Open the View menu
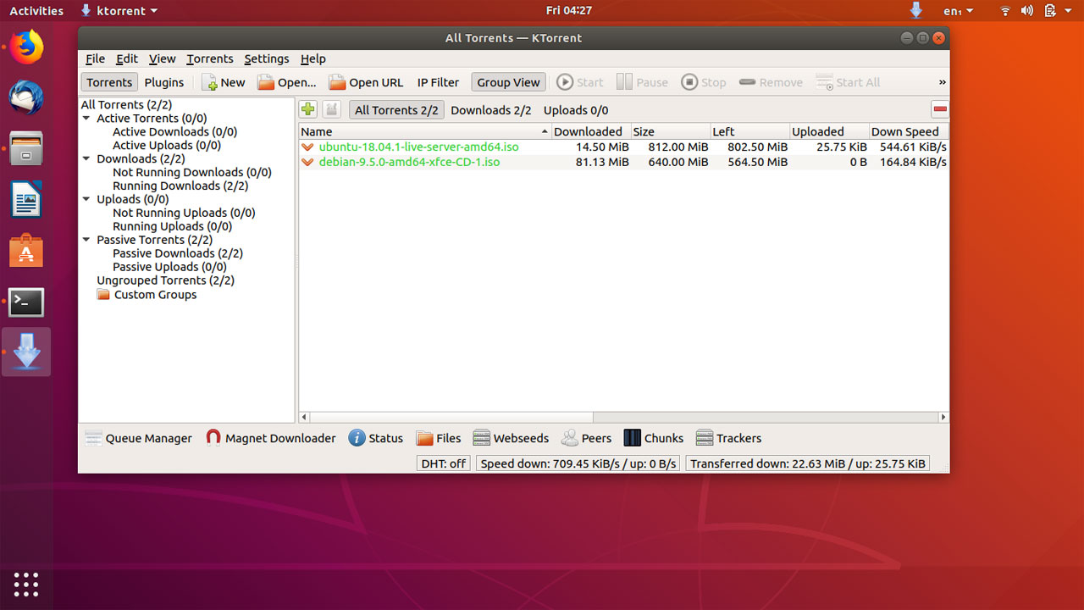This screenshot has width=1084, height=610. coord(162,58)
